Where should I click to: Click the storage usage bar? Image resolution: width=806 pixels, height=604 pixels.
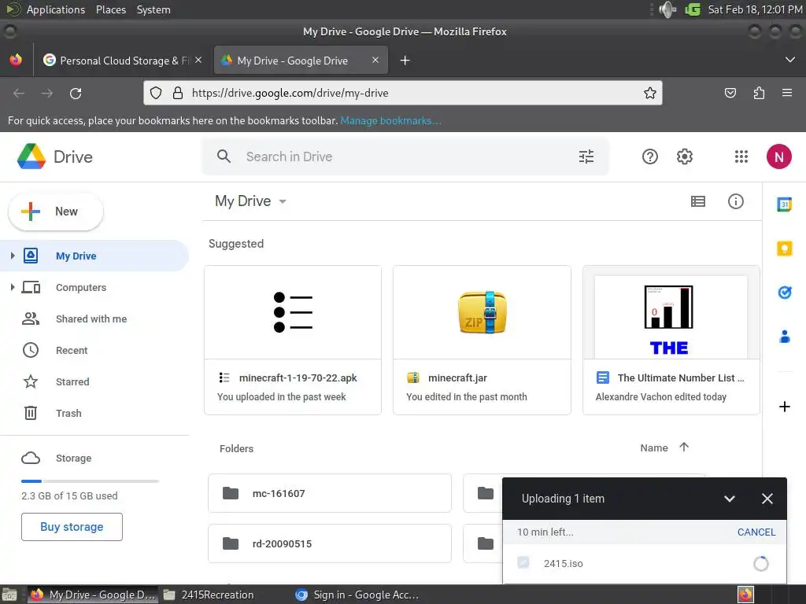click(90, 481)
